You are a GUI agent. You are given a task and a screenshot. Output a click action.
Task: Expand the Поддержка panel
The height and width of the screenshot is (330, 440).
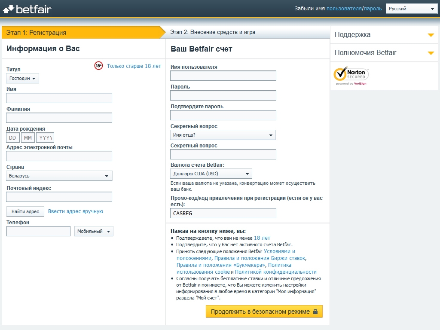click(x=384, y=35)
